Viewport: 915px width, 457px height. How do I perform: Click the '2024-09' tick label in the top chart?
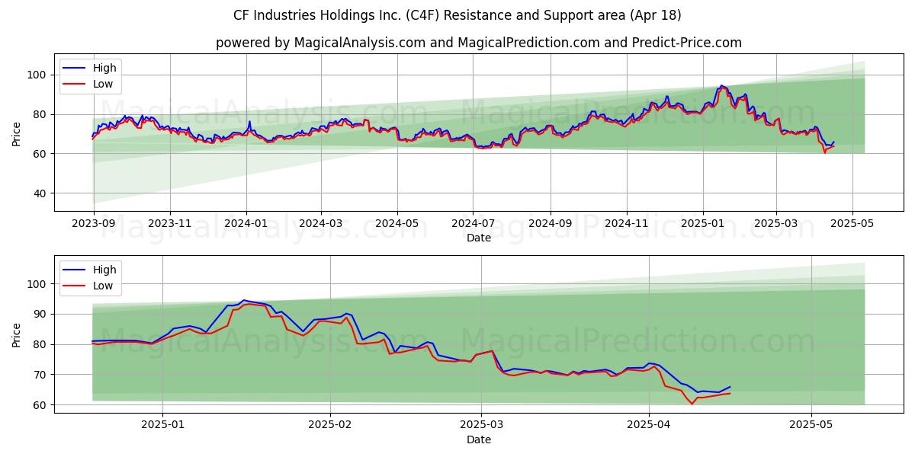tap(551, 223)
